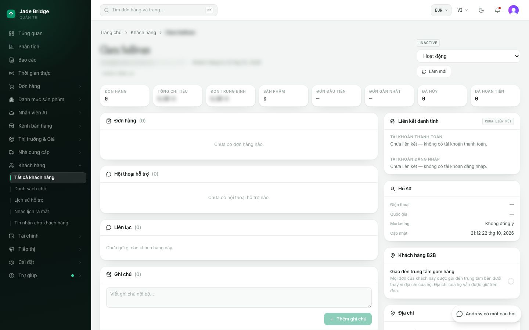Expand the Đơn hàng sidebar menu
This screenshot has width=529, height=330.
46,86
